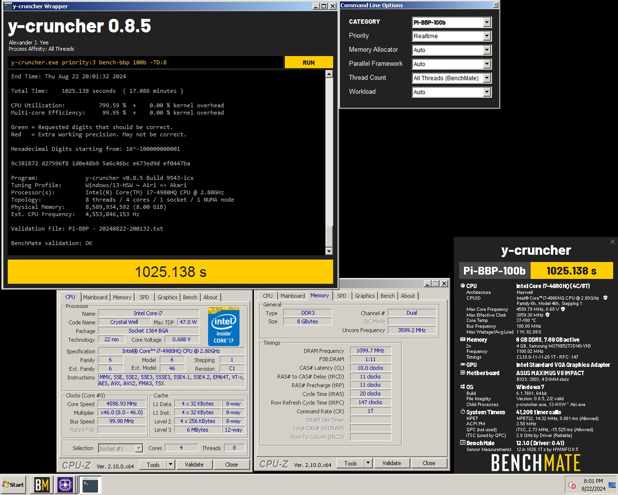Switch to Memory tab in left CPU-Z
Viewport: 618px width, 495px height.
[x=122, y=297]
